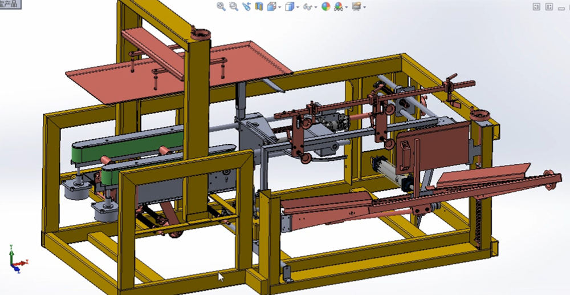Image resolution: width=570 pixels, height=295 pixels.
Task: Click the right panel expand button
Action: 549,7
